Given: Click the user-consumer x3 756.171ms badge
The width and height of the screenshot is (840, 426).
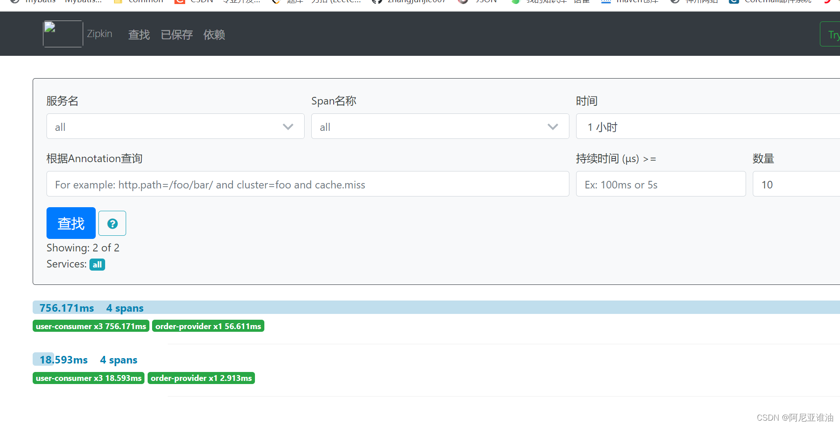Looking at the screenshot, I should (91, 326).
